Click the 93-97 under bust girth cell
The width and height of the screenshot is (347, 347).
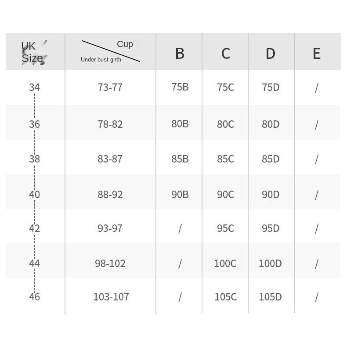click(x=110, y=228)
